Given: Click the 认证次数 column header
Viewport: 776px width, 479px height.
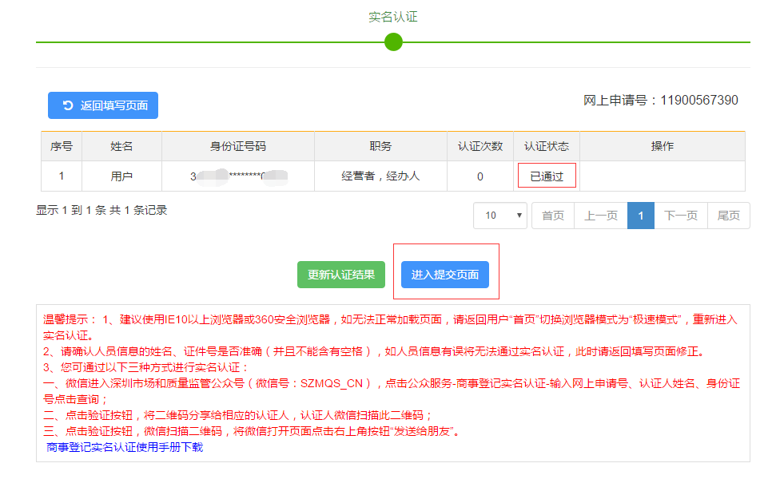Looking at the screenshot, I should coord(480,146).
